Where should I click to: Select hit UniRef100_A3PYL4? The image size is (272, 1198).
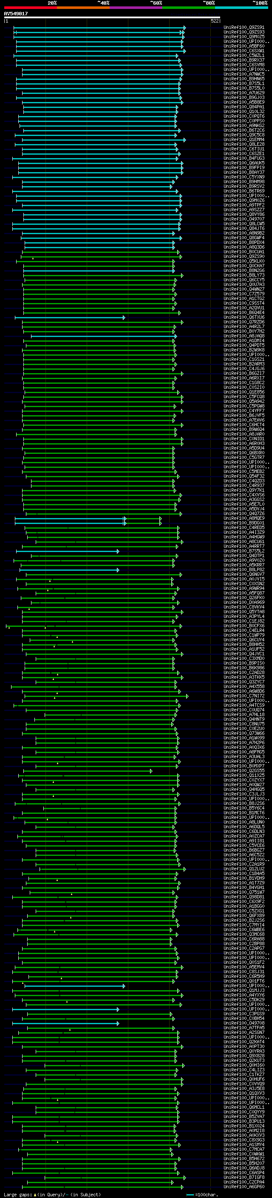[244, 617]
